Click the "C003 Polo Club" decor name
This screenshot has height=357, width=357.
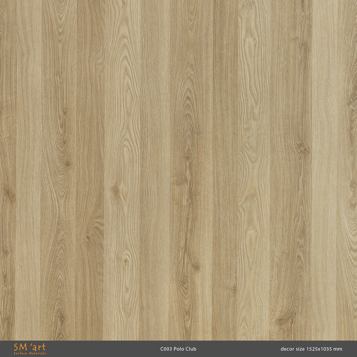point(178,349)
